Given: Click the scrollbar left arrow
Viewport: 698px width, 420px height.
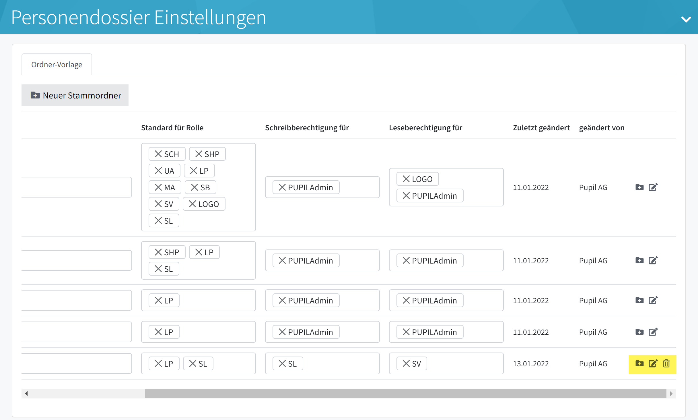Looking at the screenshot, I should [26, 393].
